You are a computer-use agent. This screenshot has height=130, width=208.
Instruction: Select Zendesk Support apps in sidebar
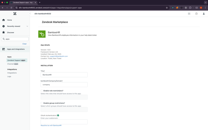[17, 60]
